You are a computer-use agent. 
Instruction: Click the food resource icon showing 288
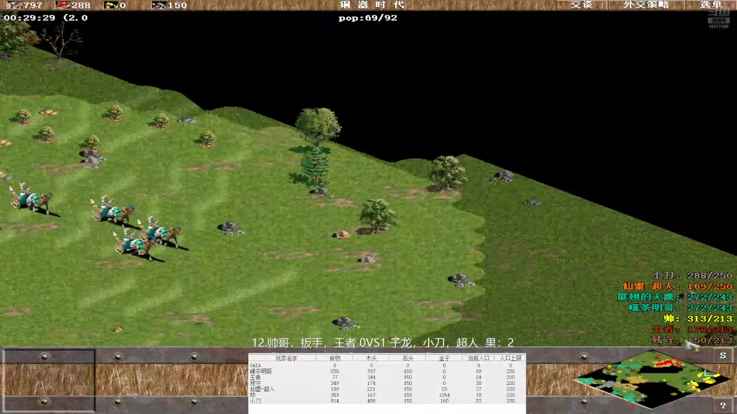(x=62, y=5)
